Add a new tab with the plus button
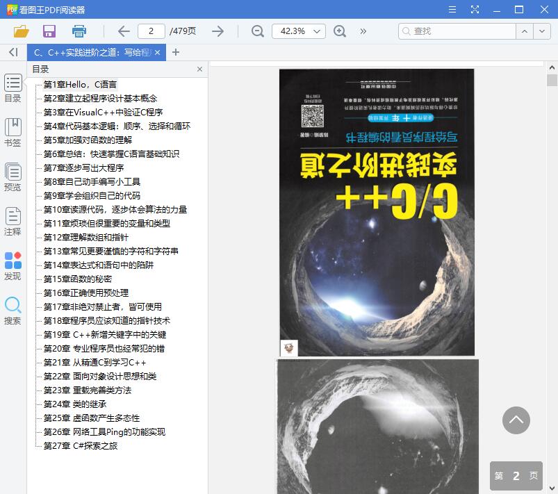This screenshot has width=558, height=494. pyautogui.click(x=175, y=52)
